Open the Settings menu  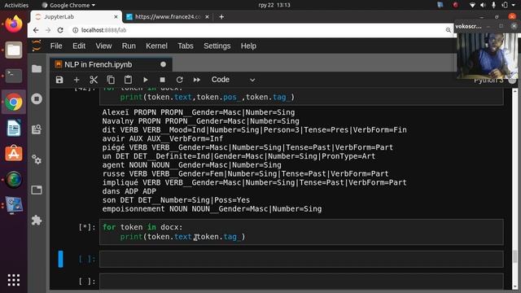coord(217,46)
